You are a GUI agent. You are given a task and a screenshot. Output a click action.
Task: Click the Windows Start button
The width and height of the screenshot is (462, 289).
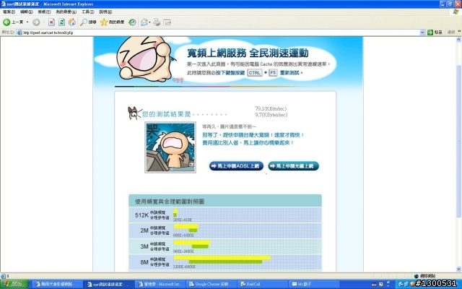(x=14, y=284)
